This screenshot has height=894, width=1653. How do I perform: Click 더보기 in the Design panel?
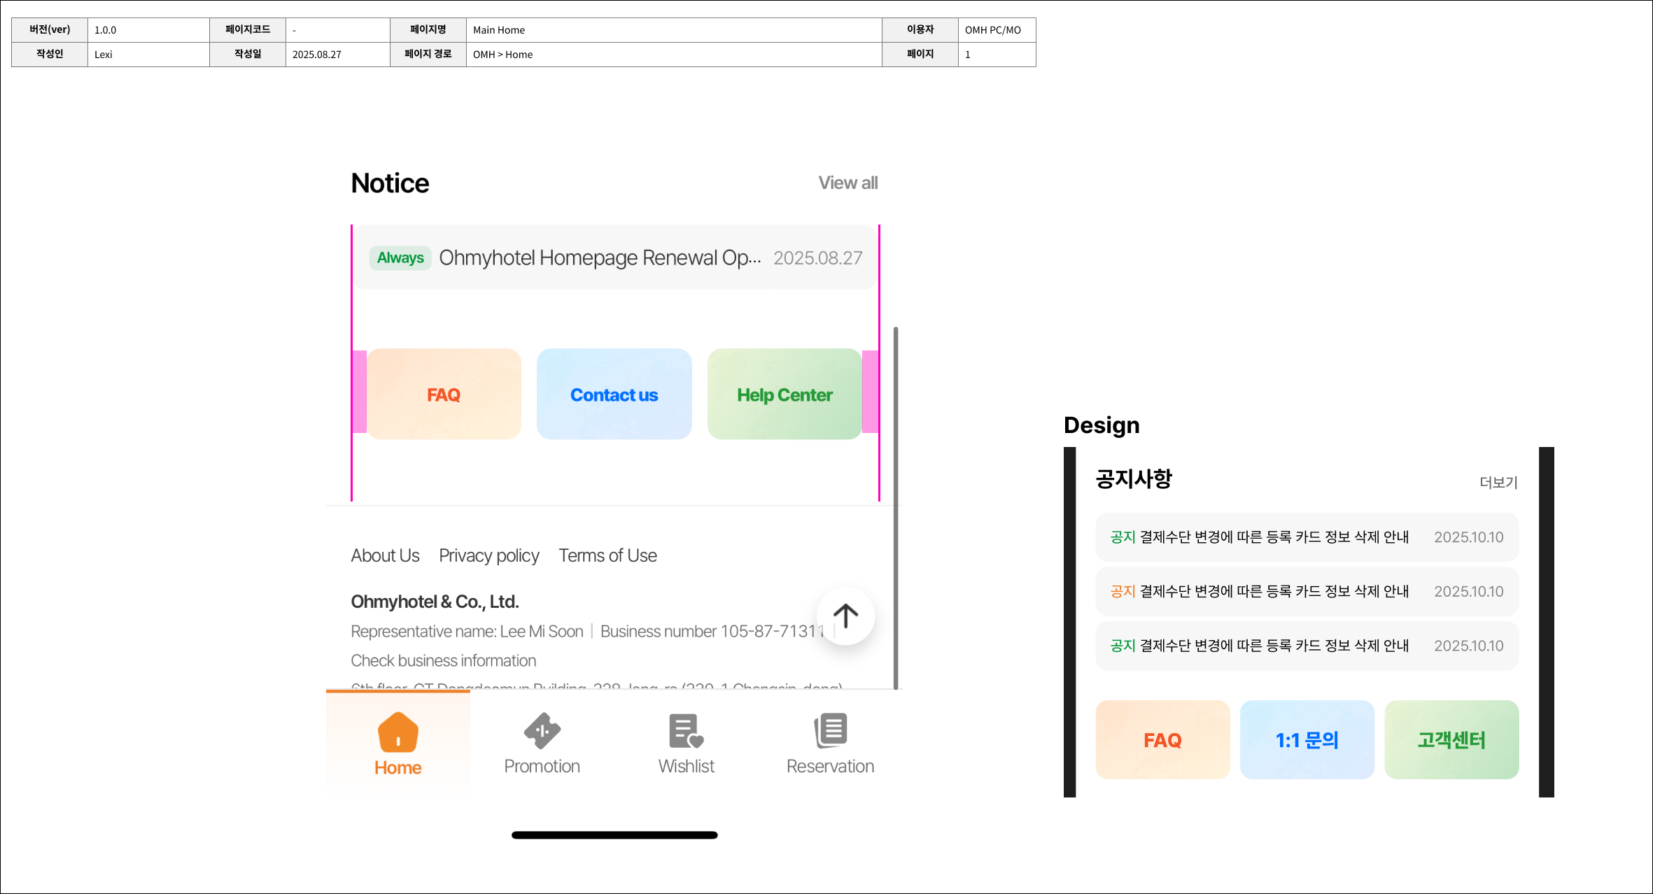coord(1498,482)
